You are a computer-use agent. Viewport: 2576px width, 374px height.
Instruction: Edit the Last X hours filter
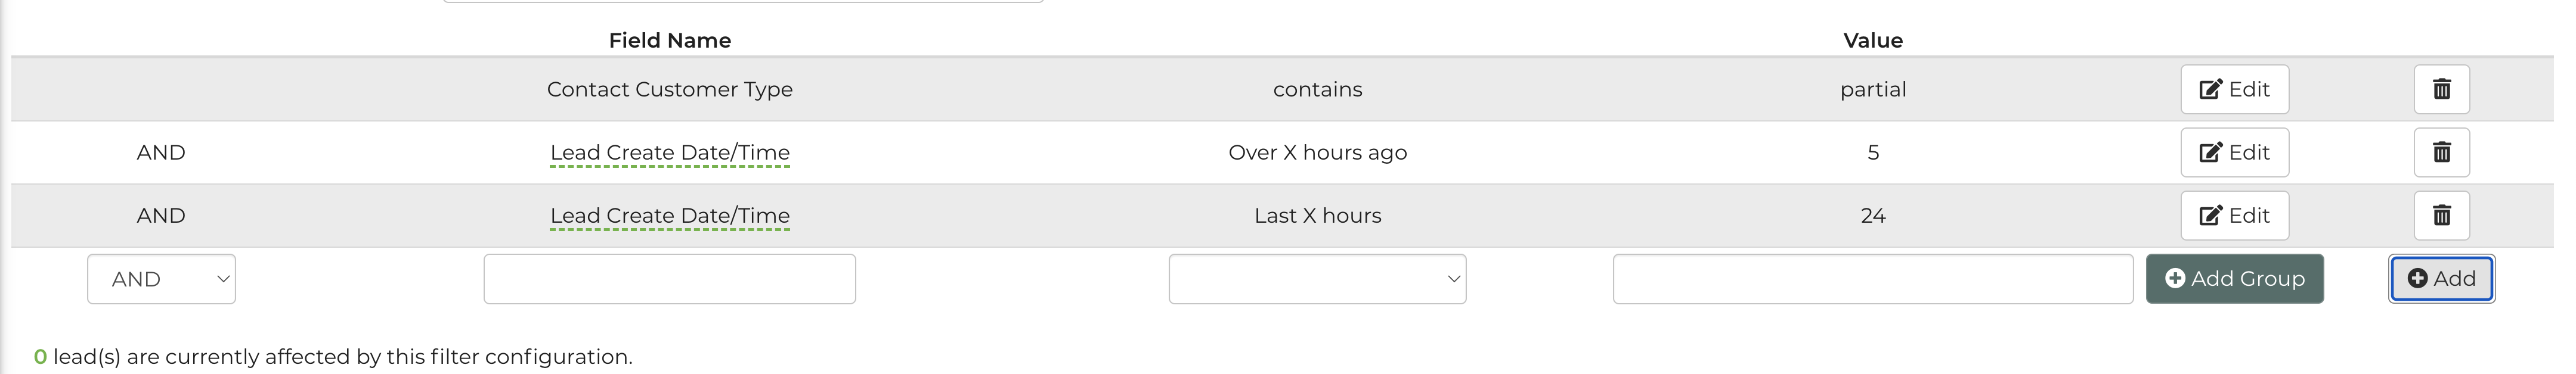coord(2234,216)
